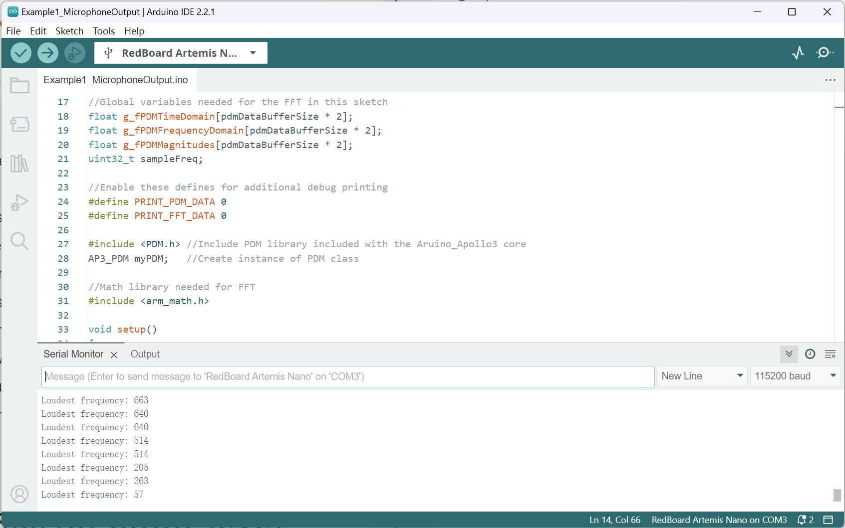The width and height of the screenshot is (845, 528).
Task: Open the Sketch menu
Action: 69,31
